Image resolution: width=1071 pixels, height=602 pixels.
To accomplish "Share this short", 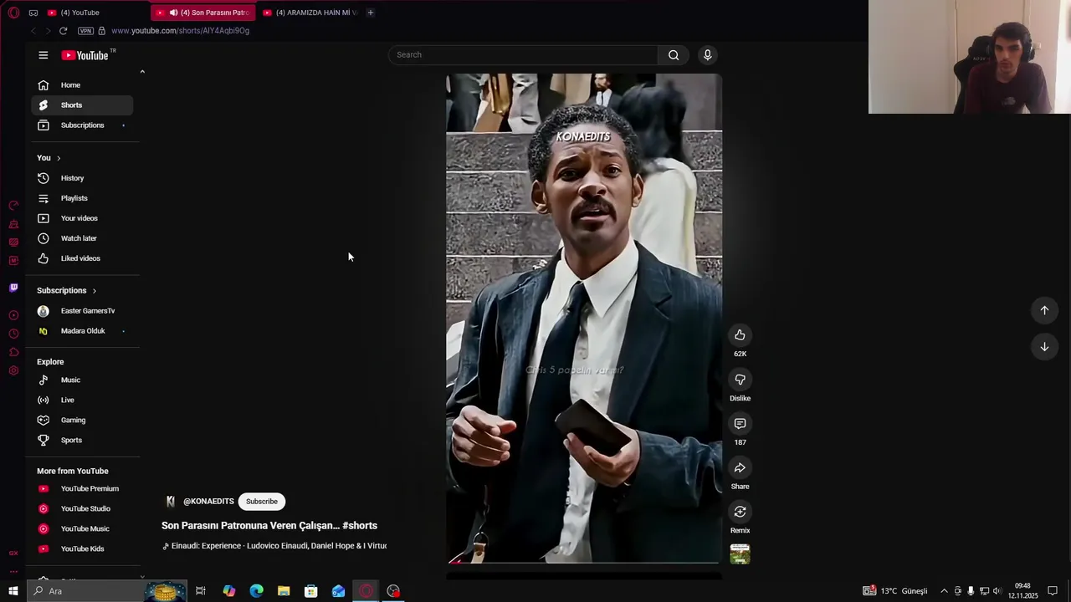I will (740, 468).
